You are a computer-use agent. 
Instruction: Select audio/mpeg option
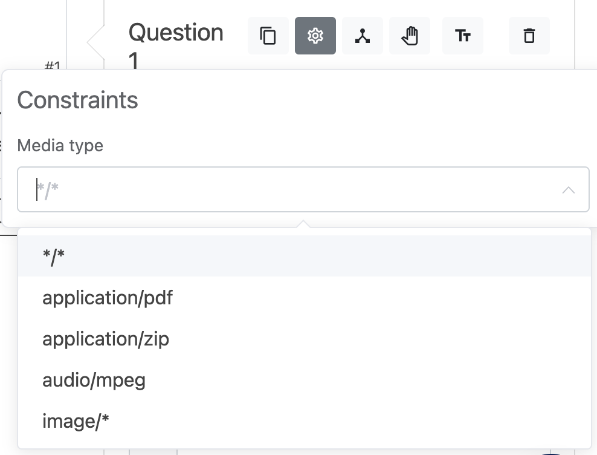(x=94, y=380)
